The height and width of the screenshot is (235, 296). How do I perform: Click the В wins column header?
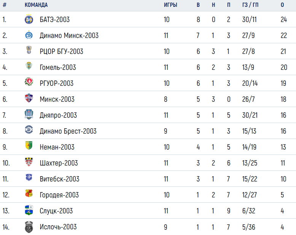pos(198,5)
